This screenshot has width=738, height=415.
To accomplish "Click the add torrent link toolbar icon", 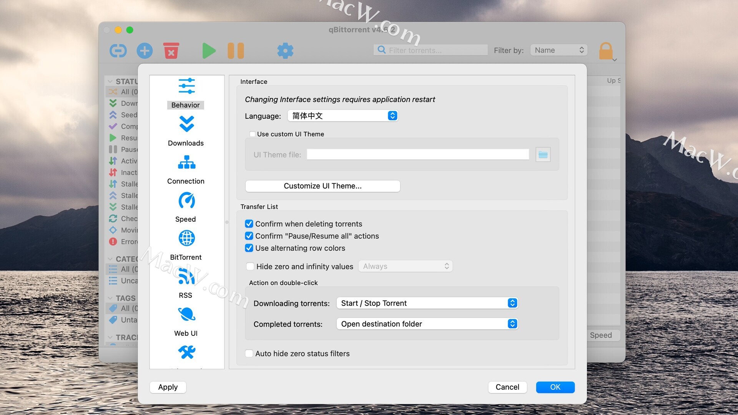I will point(118,51).
